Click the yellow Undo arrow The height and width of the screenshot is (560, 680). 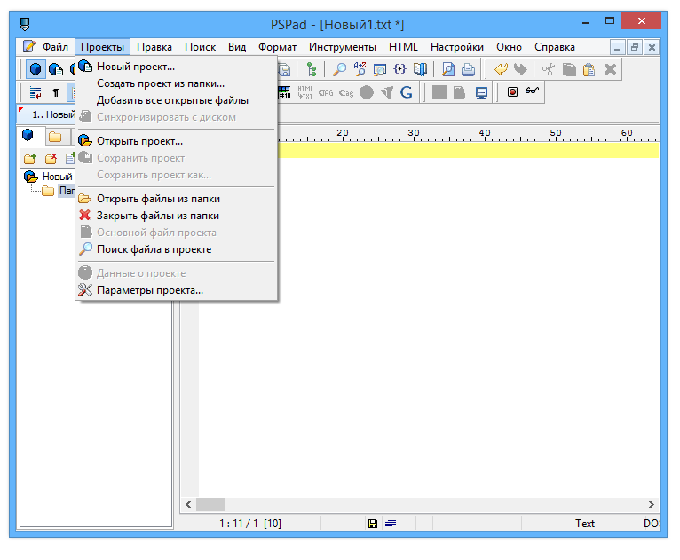pos(501,69)
